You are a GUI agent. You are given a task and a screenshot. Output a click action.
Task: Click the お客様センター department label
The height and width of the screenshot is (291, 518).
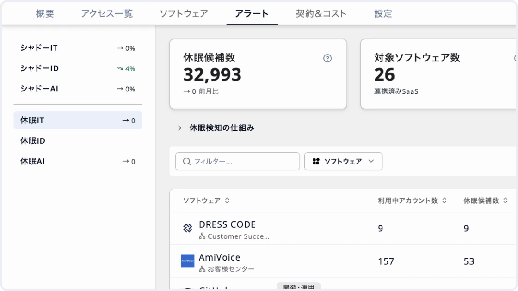point(231,269)
